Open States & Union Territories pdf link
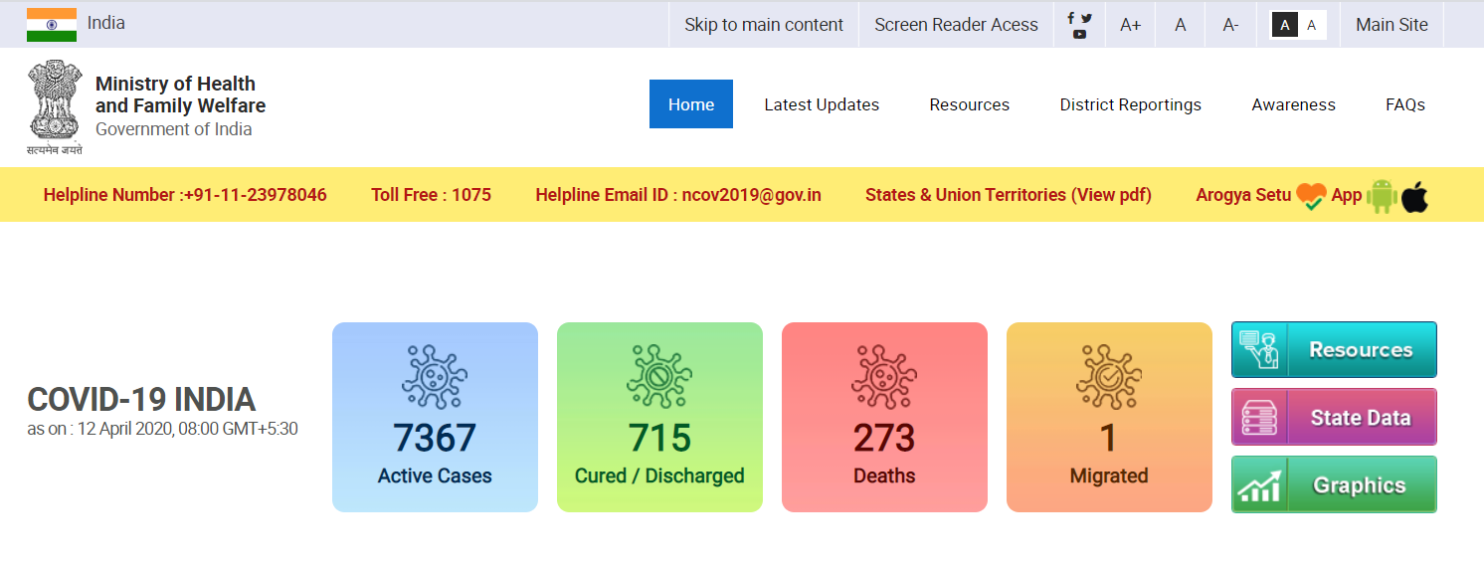The width and height of the screenshot is (1484, 567). [1009, 195]
